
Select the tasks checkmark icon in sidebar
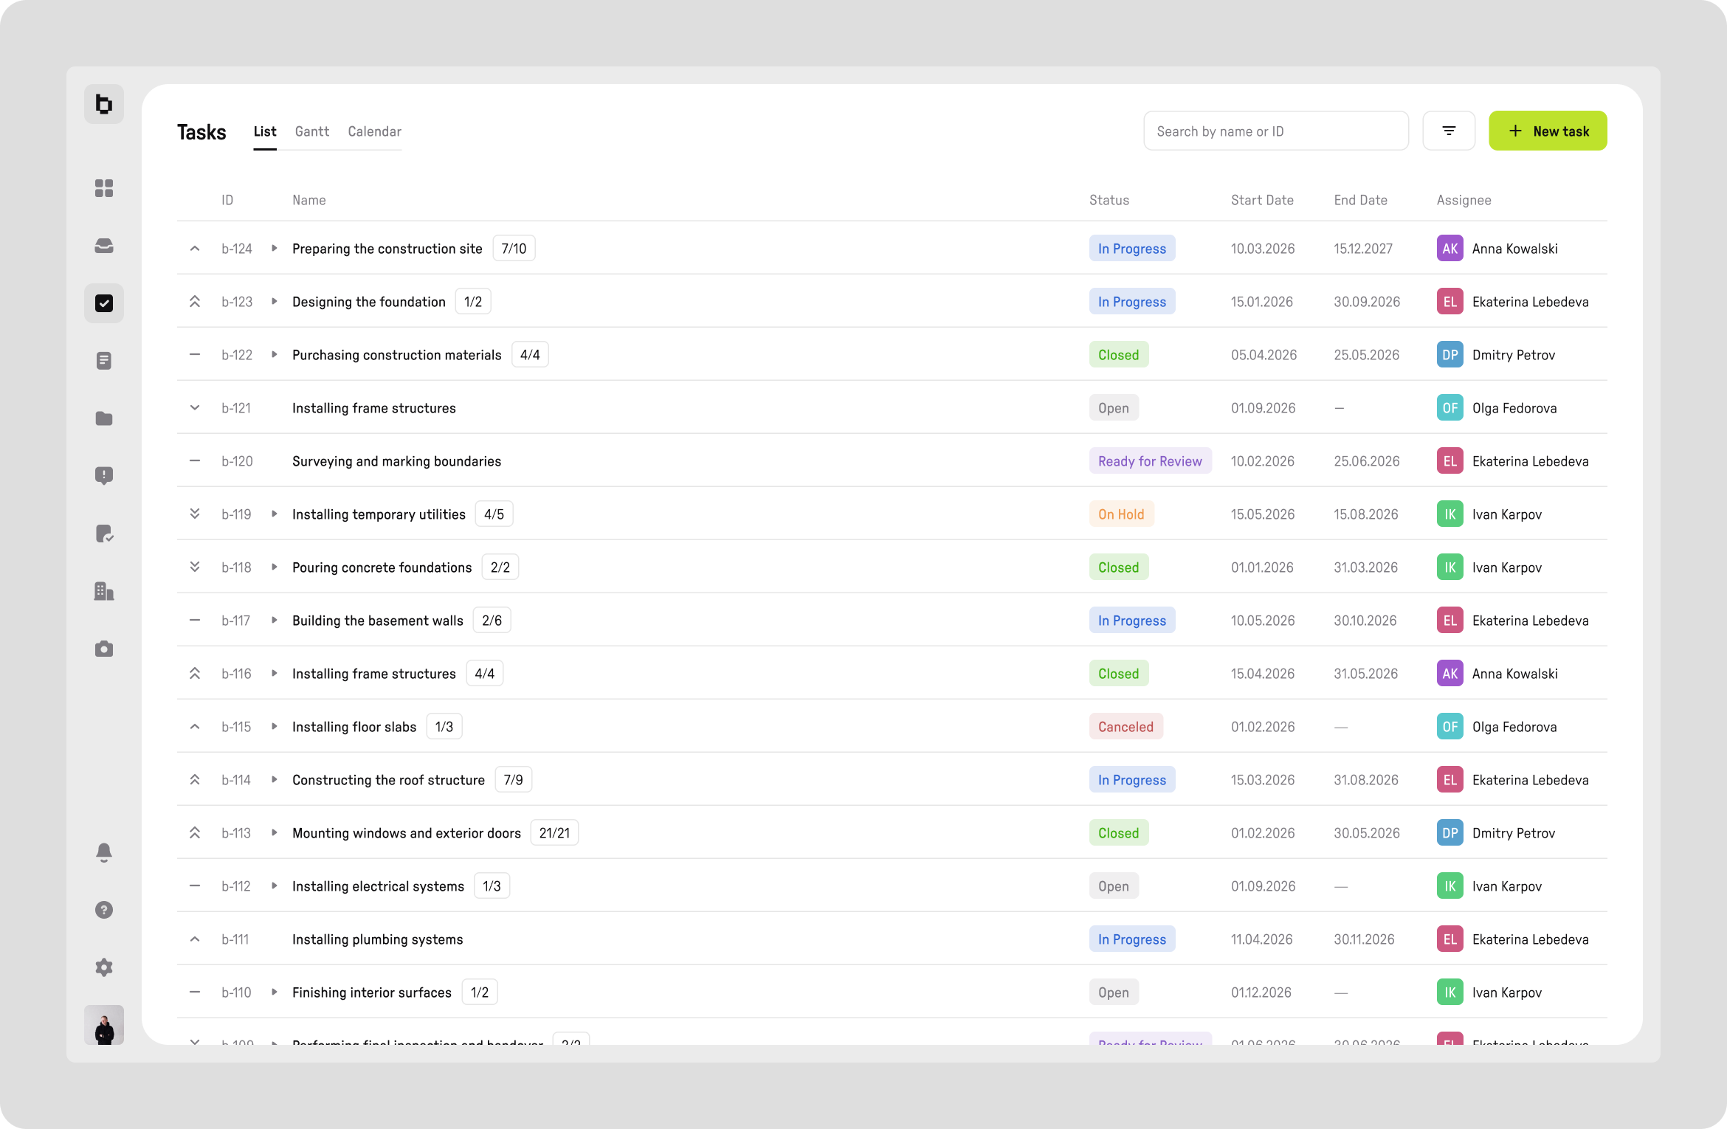(104, 303)
